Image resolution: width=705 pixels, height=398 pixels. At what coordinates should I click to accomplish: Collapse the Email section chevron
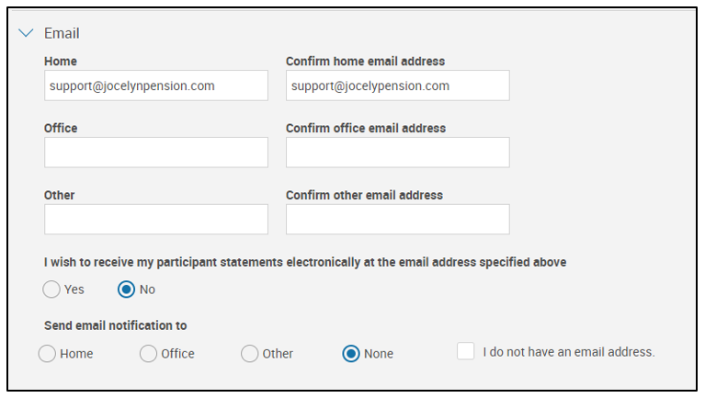(x=26, y=33)
